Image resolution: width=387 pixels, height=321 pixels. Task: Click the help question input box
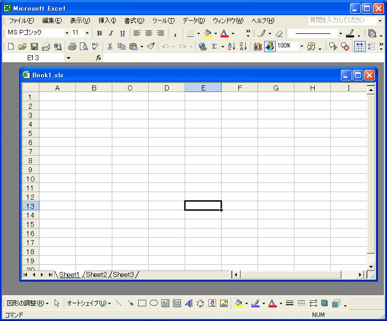[x=342, y=20]
